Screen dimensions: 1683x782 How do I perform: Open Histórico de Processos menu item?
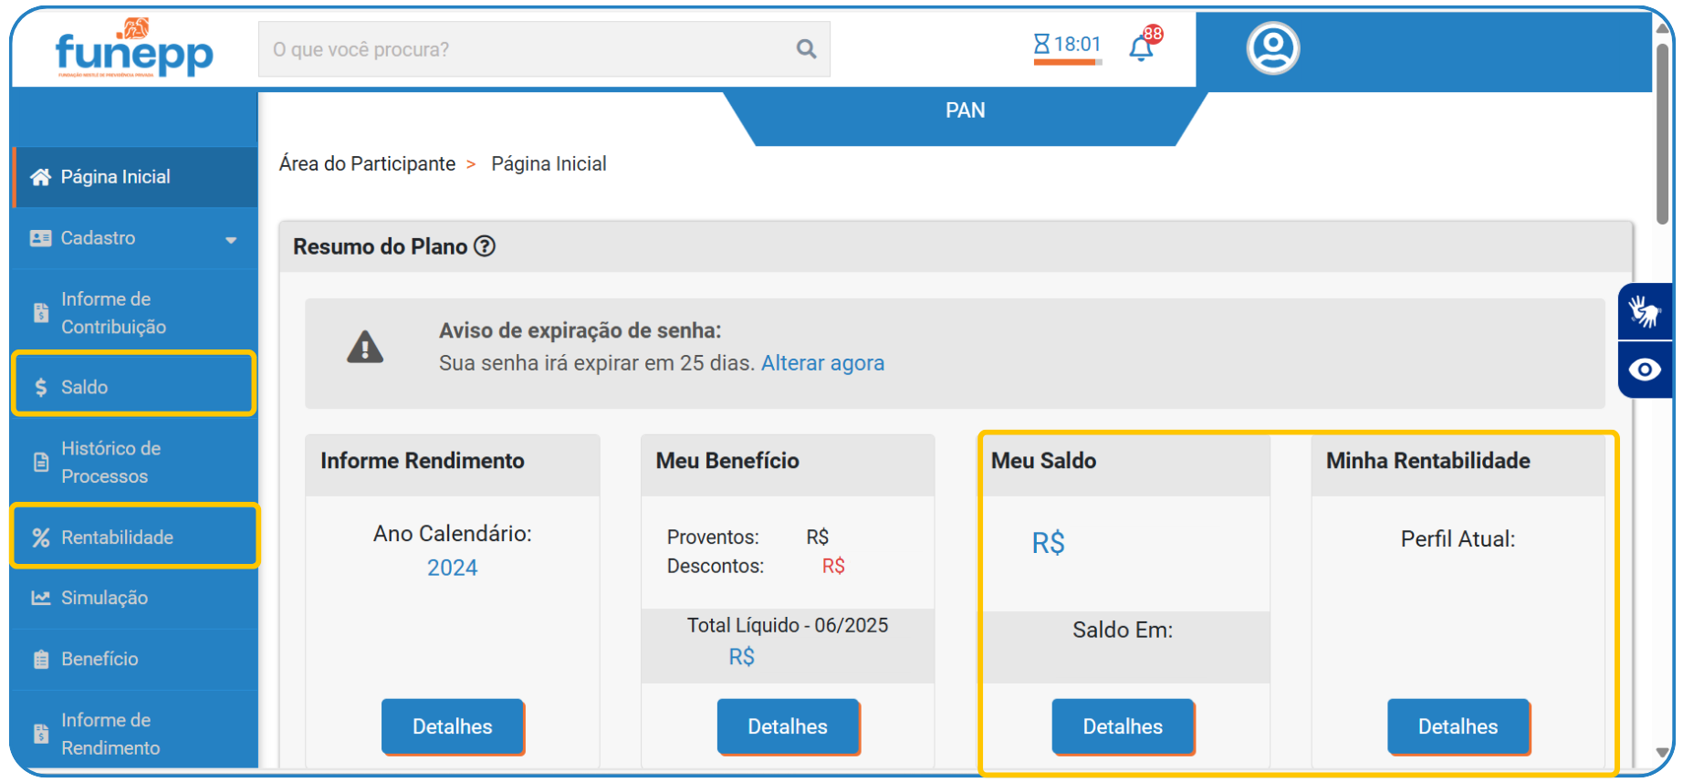pyautogui.click(x=135, y=462)
